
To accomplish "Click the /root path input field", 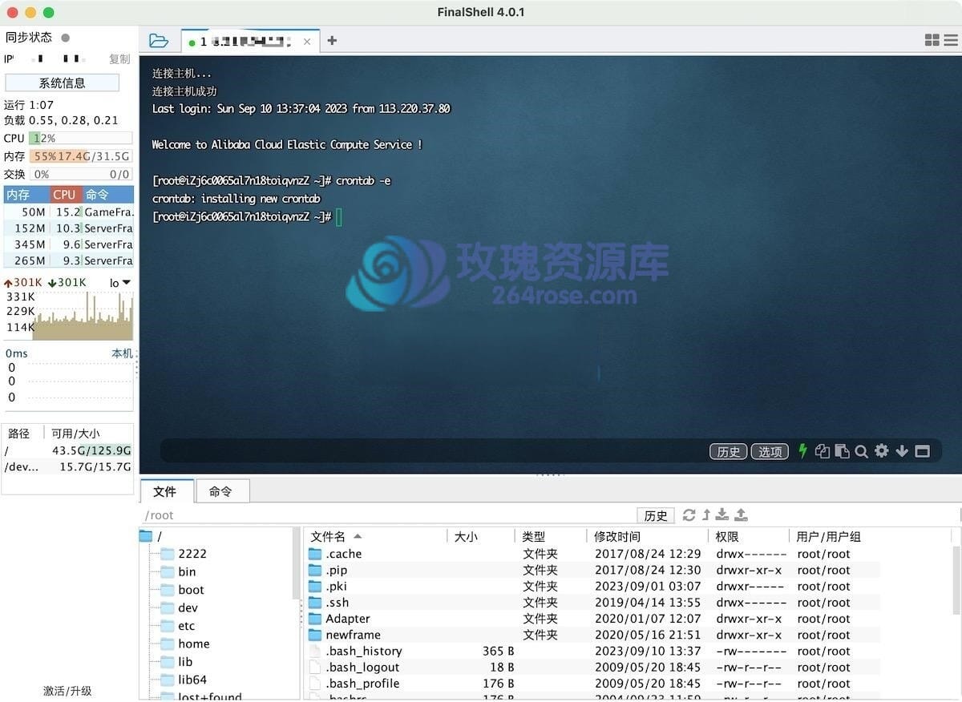I will coord(385,515).
